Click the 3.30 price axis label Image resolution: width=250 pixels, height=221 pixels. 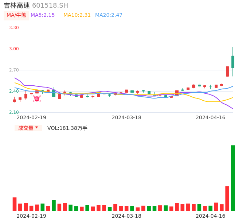click(x=14, y=28)
